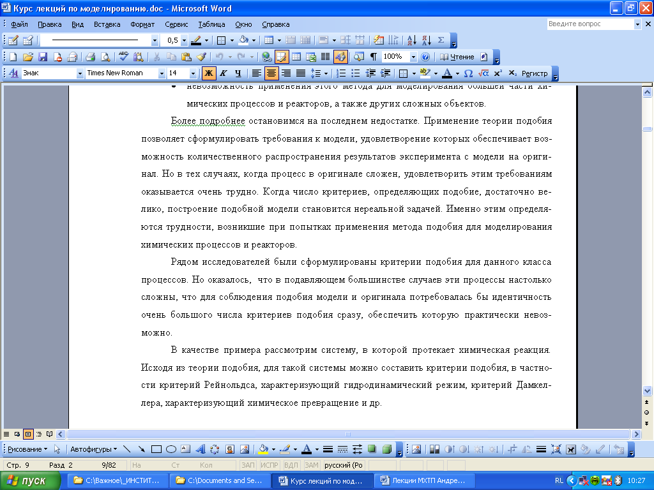This screenshot has height=490, width=654.
Task: Click the Регистр change case button
Action: pyautogui.click(x=535, y=73)
